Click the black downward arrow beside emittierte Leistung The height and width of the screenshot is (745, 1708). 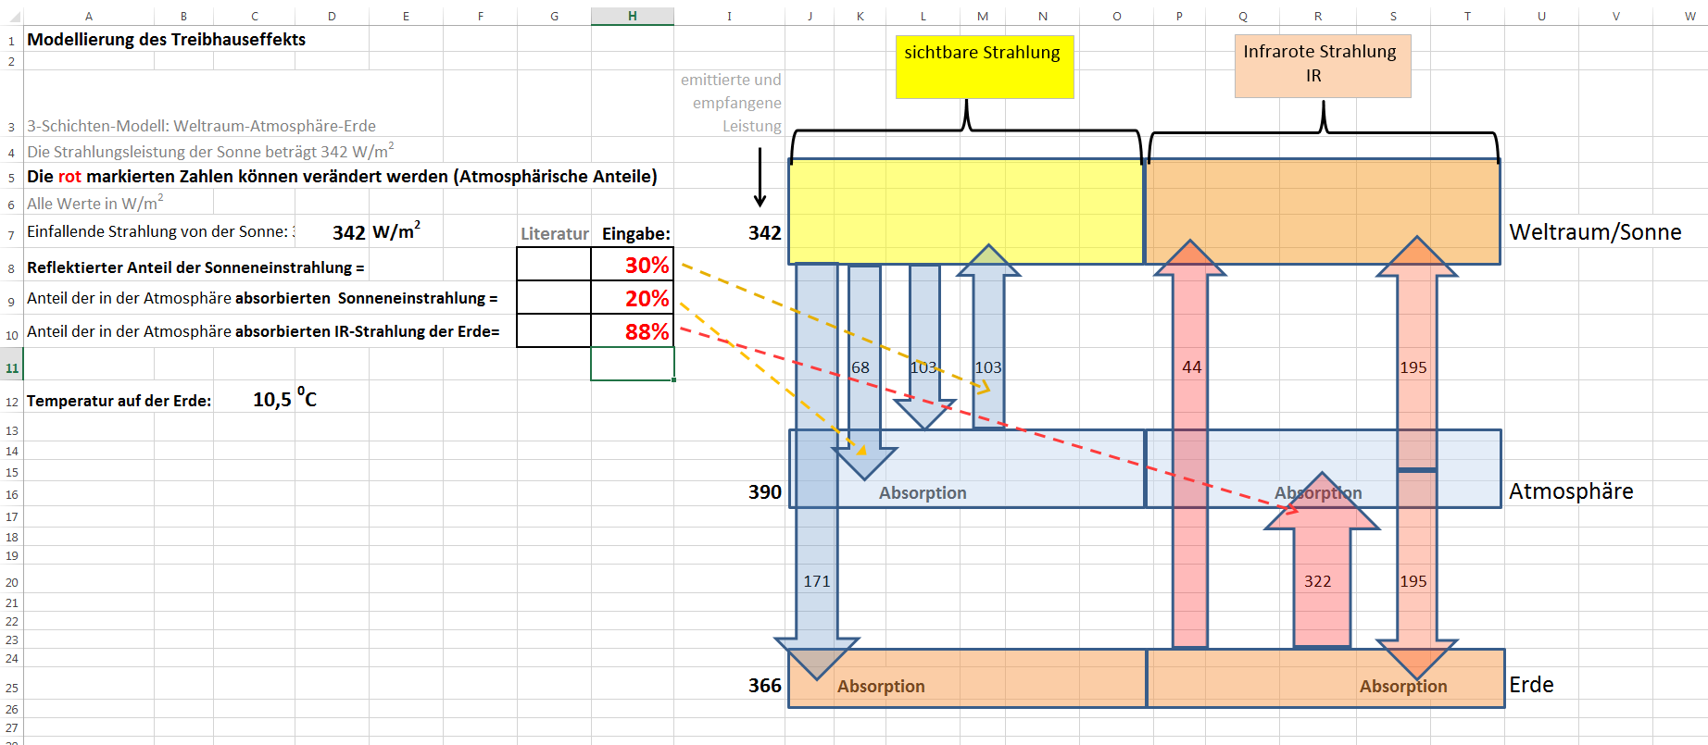pos(760,178)
